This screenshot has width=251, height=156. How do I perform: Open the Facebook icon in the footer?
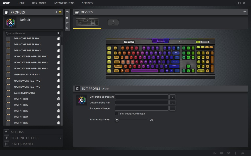[236, 153]
